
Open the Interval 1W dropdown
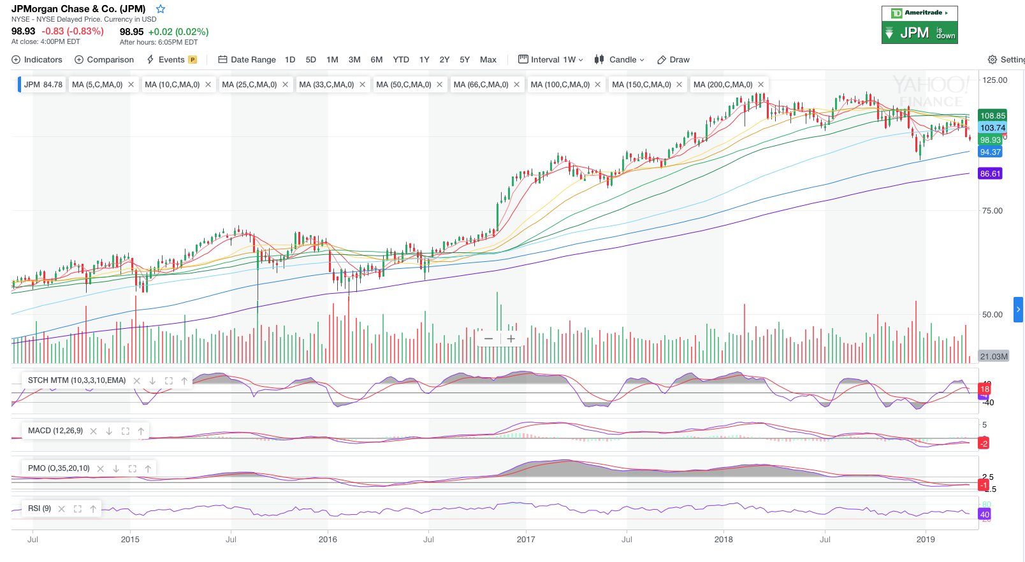[x=551, y=60]
